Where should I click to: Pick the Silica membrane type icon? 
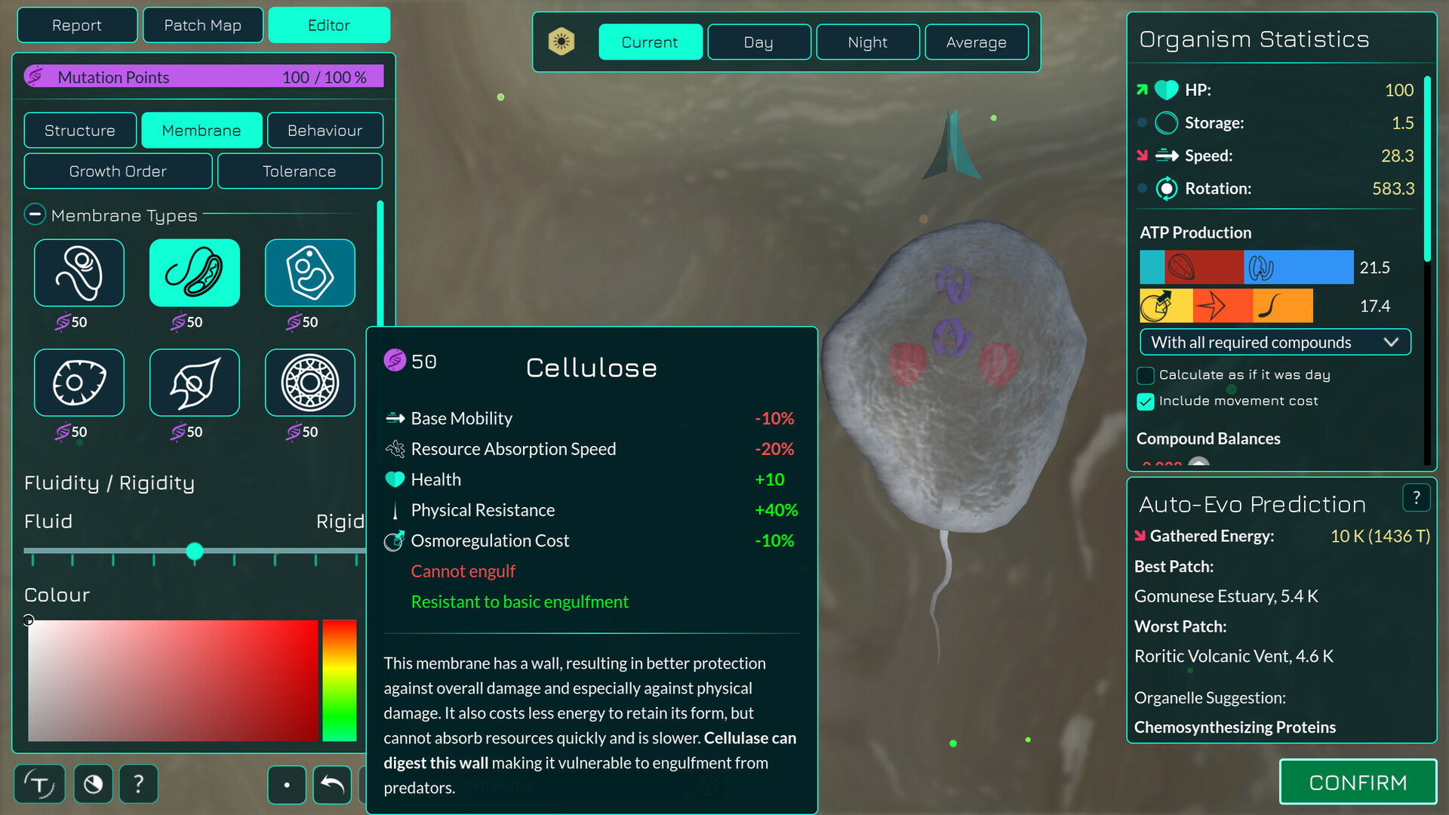[x=309, y=382]
